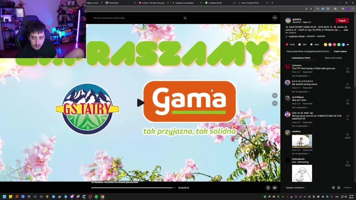Reply to Zachavius's comment via Responder
The width and height of the screenshot is (356, 200).
coord(308,72)
